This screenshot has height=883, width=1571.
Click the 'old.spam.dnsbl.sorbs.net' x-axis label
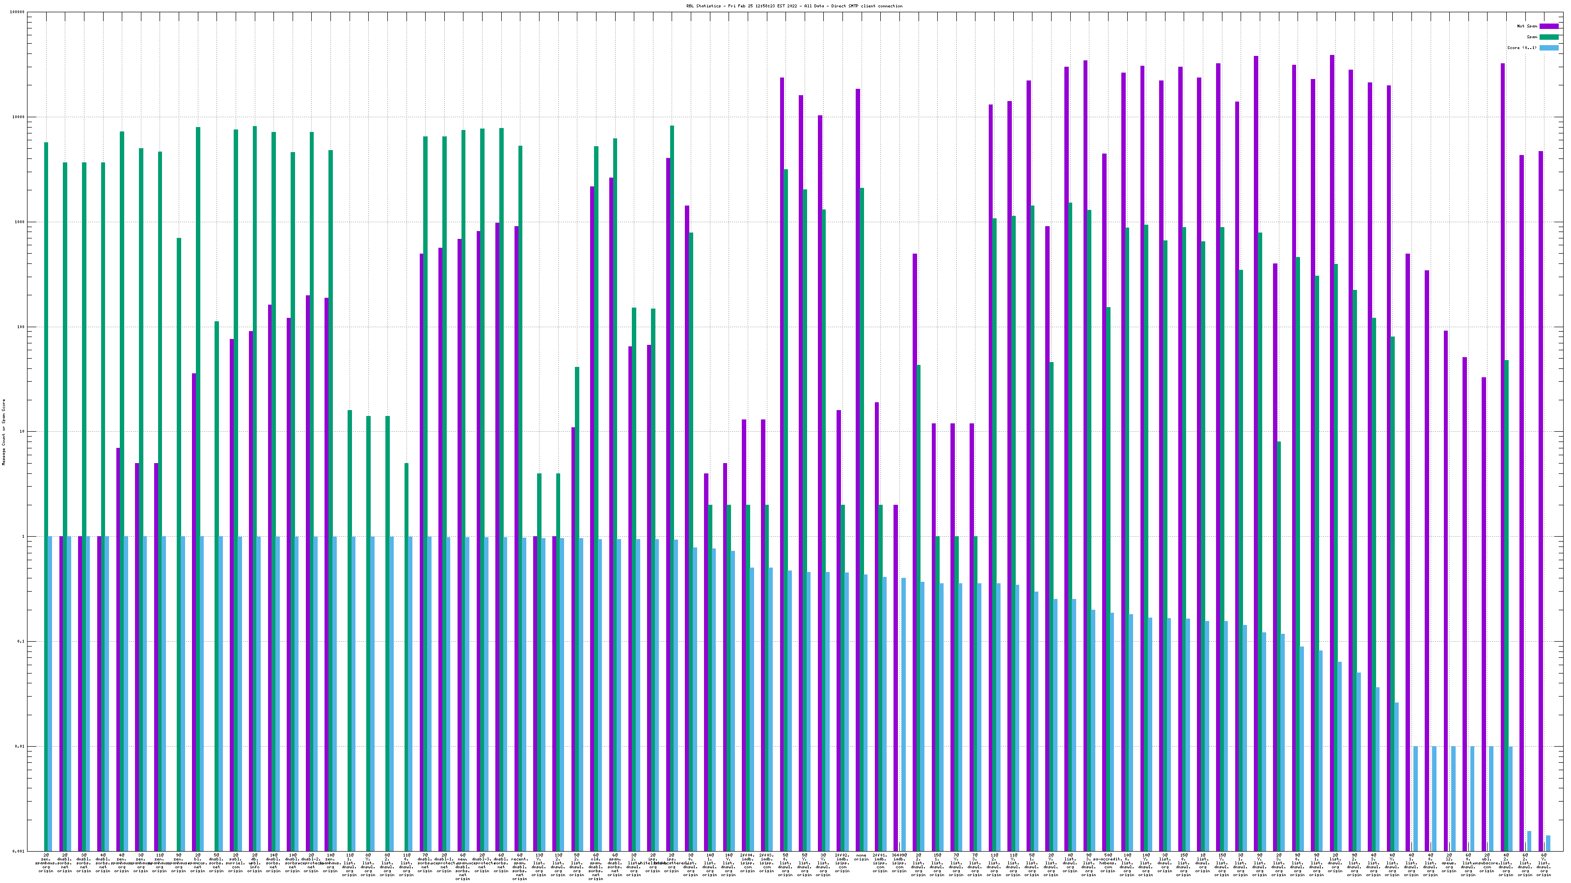595,866
